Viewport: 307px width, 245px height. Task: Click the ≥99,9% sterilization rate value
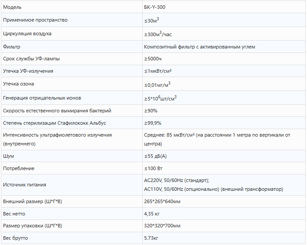pyautogui.click(x=152, y=123)
